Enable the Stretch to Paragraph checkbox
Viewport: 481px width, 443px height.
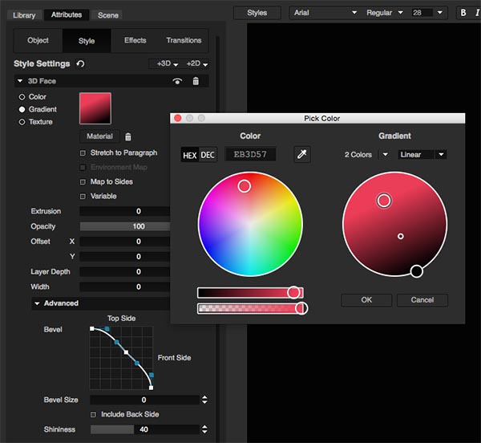coord(83,152)
